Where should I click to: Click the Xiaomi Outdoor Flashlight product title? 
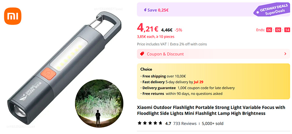211,110
